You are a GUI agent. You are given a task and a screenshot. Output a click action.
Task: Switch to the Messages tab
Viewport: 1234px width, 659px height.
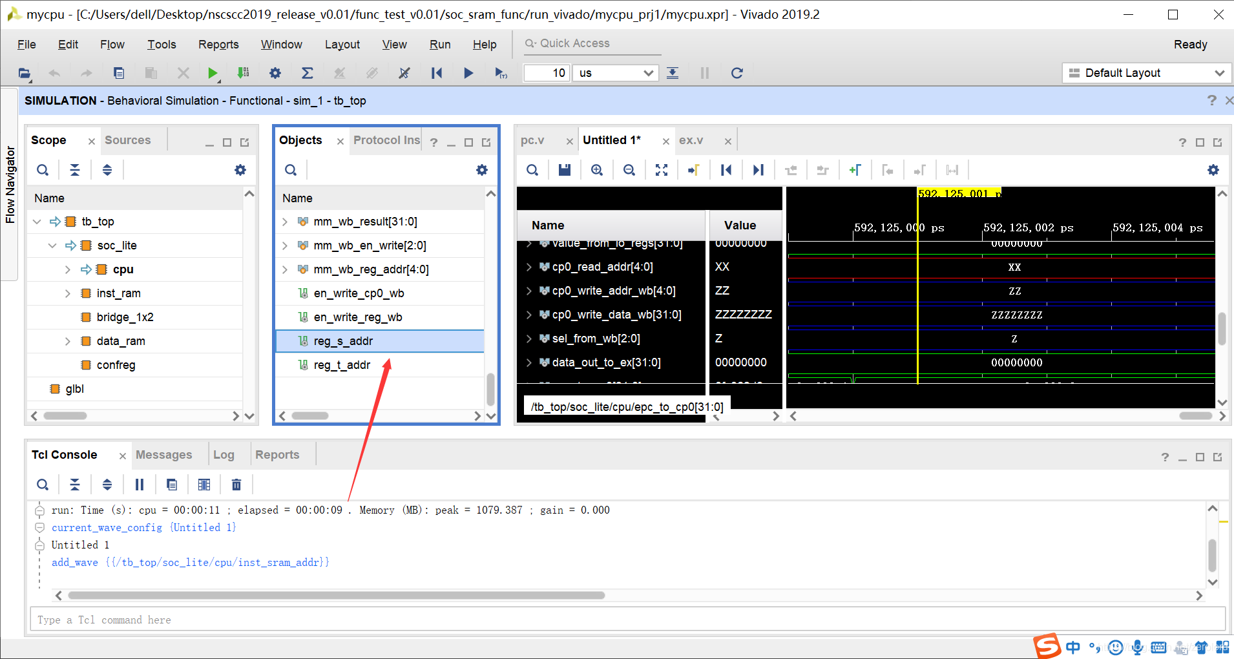pyautogui.click(x=164, y=455)
